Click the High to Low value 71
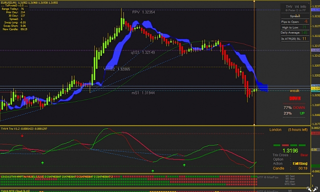 click(304, 27)
